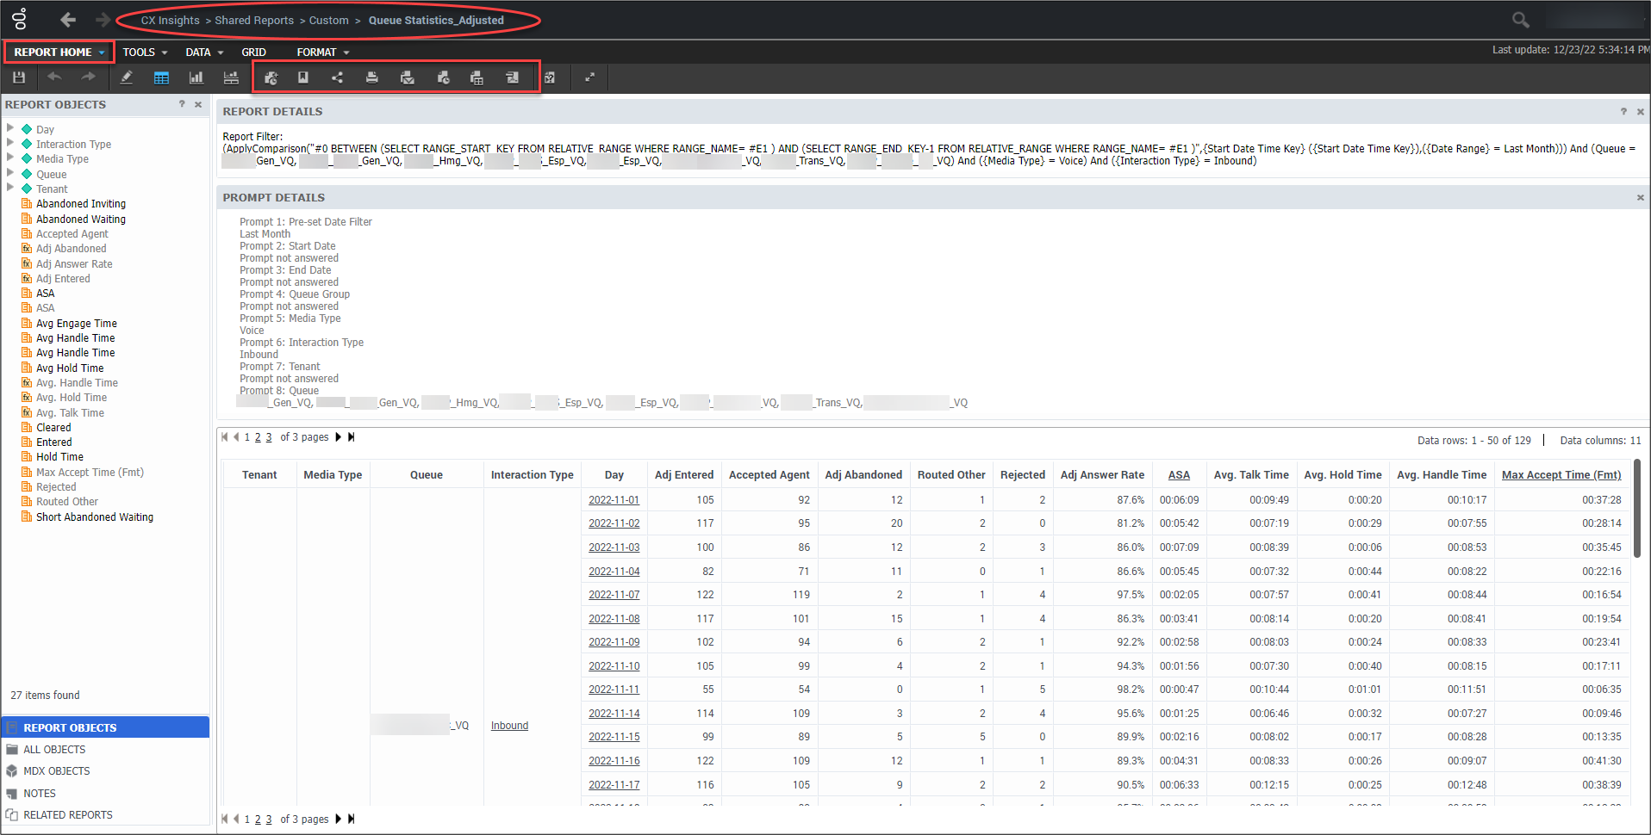Click the grid vertical scrollbar
Viewport: 1651px width, 835px height.
(x=1636, y=508)
